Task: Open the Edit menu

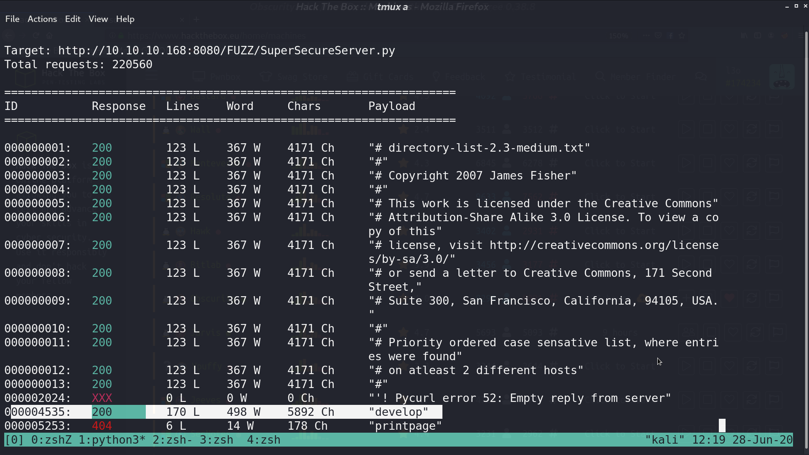Action: (72, 19)
